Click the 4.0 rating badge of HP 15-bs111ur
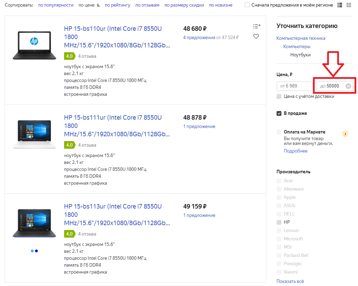The image size is (358, 286). (x=70, y=145)
